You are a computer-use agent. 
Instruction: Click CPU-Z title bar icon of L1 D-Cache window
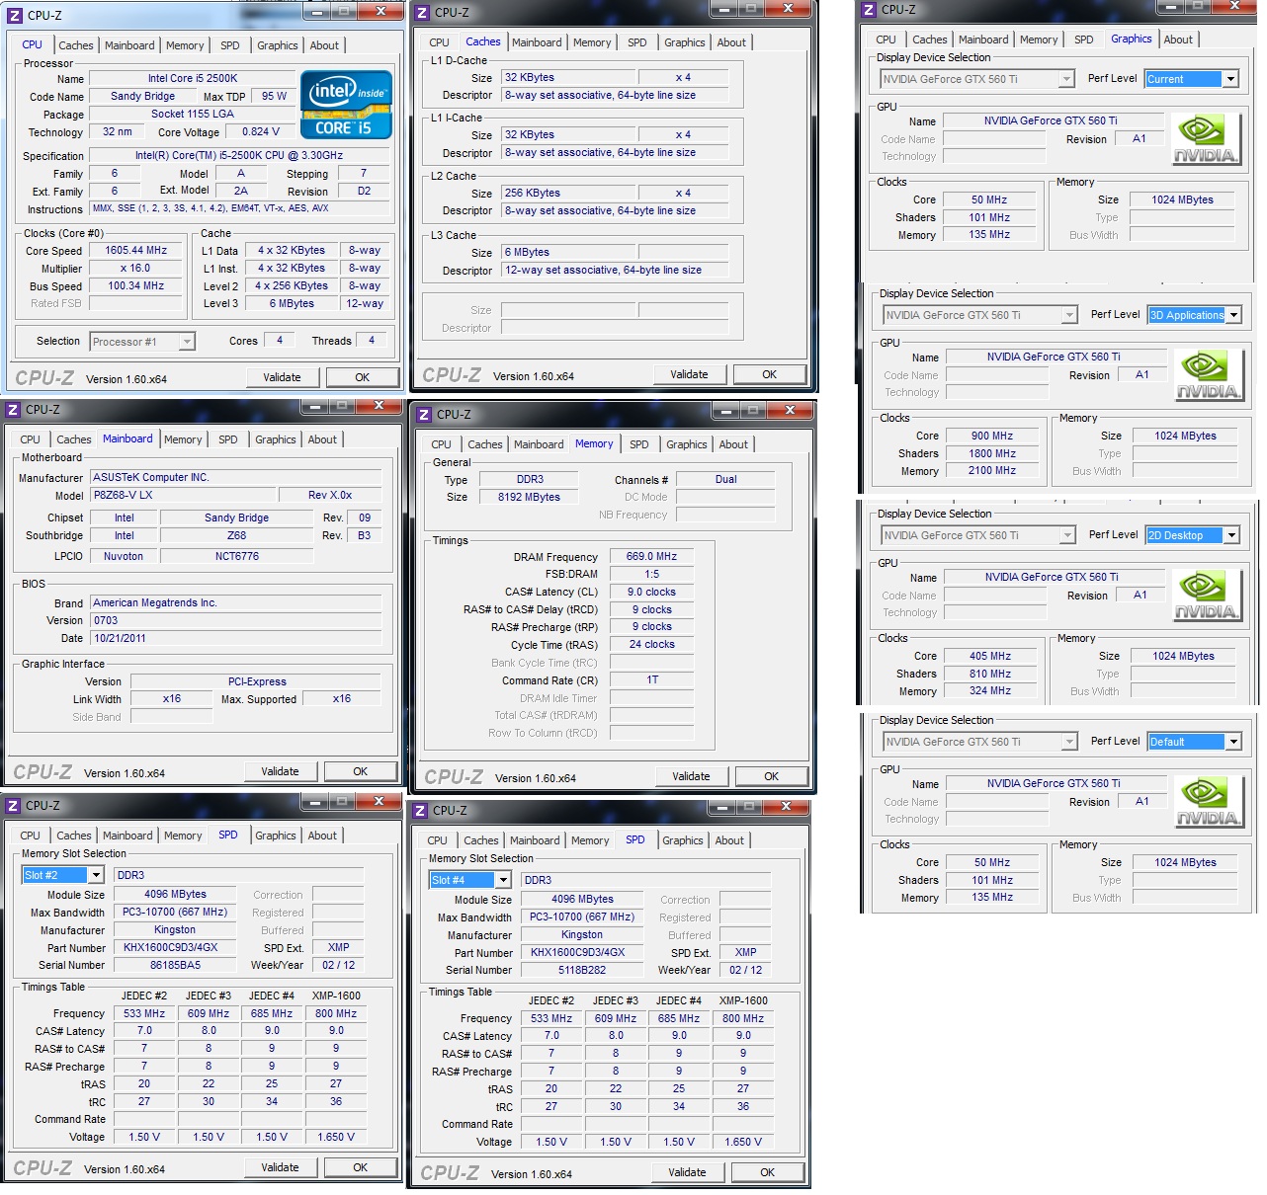pos(422,13)
